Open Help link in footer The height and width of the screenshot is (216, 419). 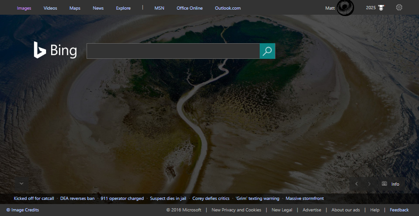[375, 210]
